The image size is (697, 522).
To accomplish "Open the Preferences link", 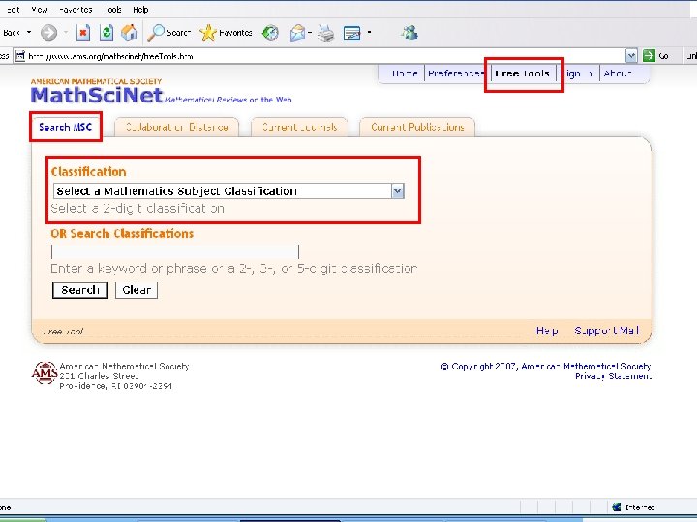I will (x=456, y=73).
